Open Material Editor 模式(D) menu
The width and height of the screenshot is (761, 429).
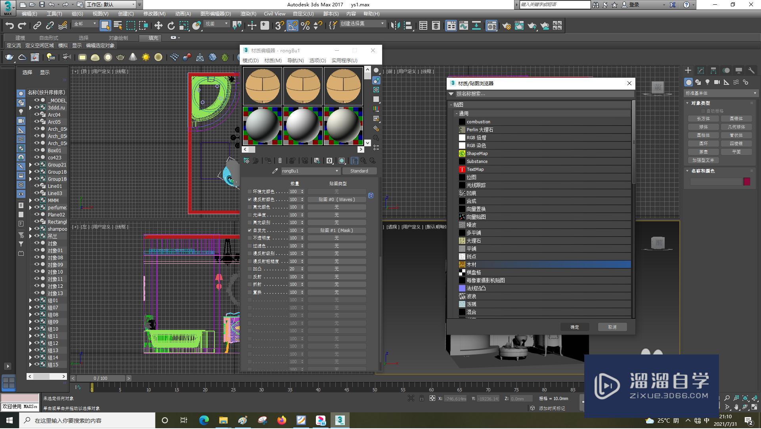(x=250, y=60)
